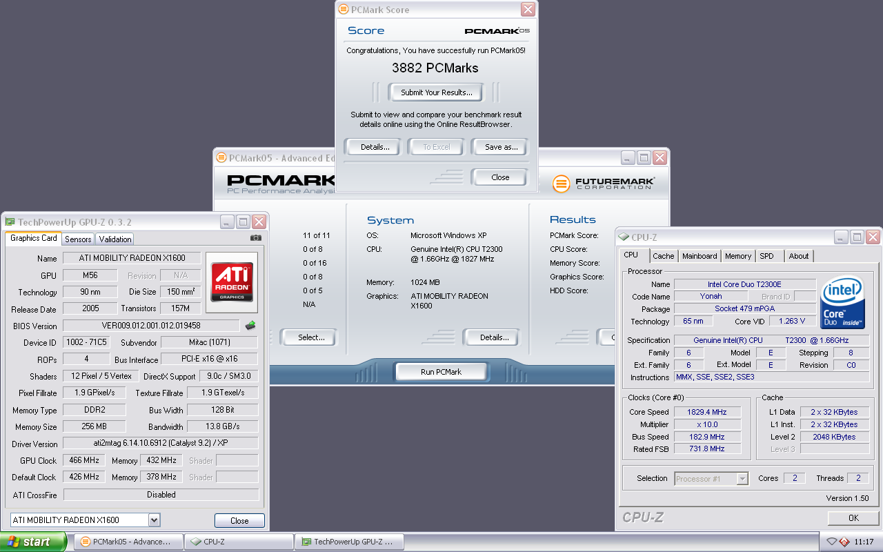Minimize the GPU-Z window

228,221
